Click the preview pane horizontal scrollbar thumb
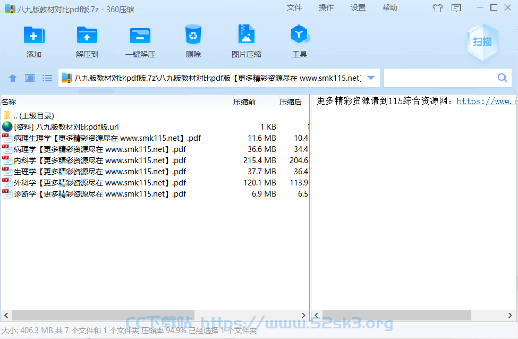The height and width of the screenshot is (339, 518). click(x=396, y=315)
